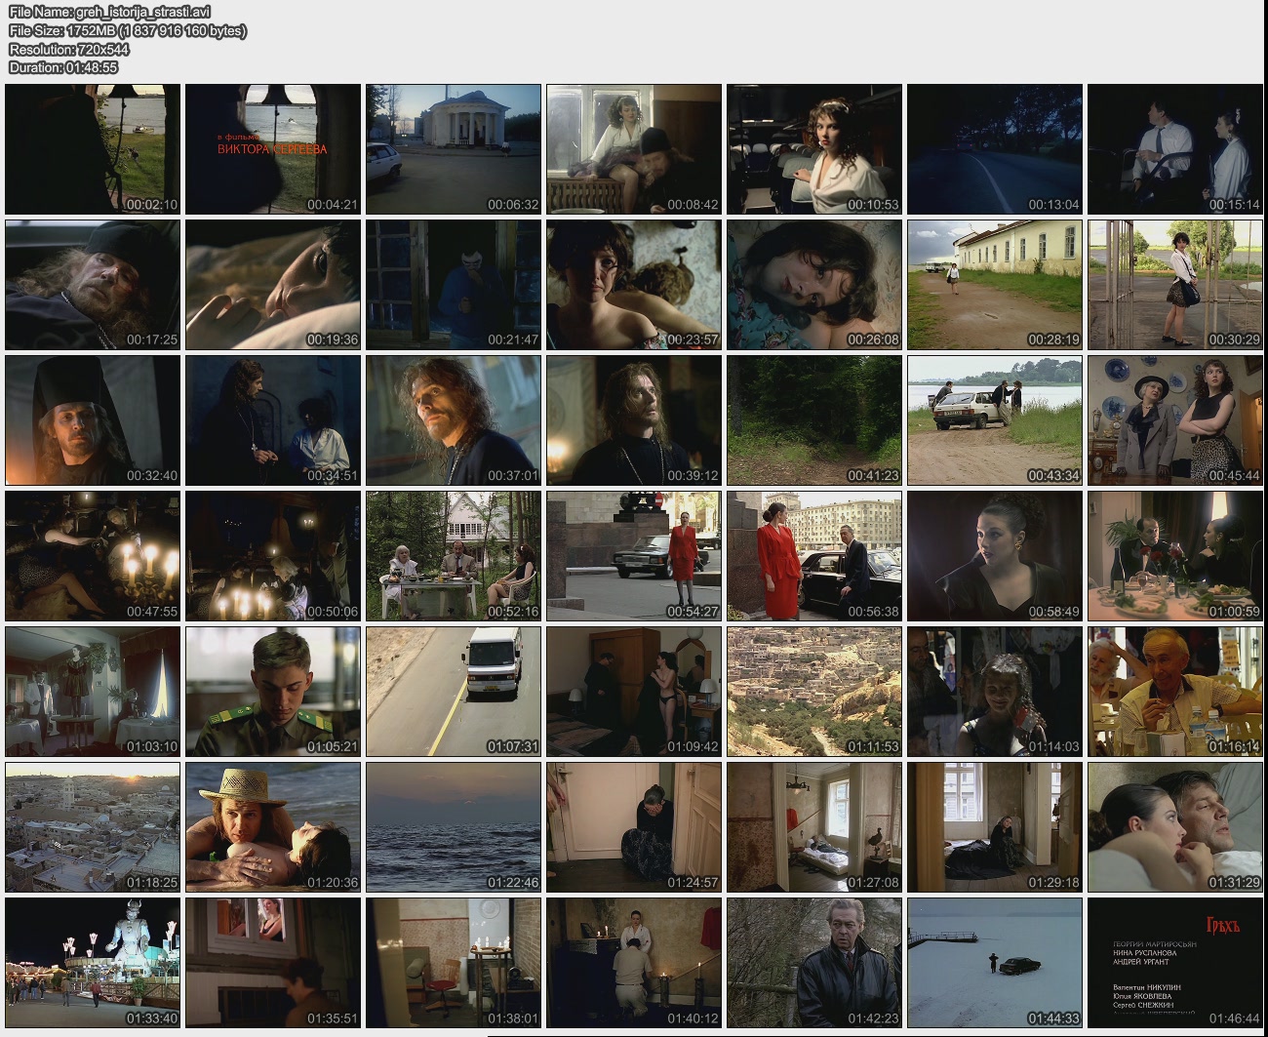Select the soldier in uniform frame 01:05:21
1268x1037 pixels.
pyautogui.click(x=273, y=691)
